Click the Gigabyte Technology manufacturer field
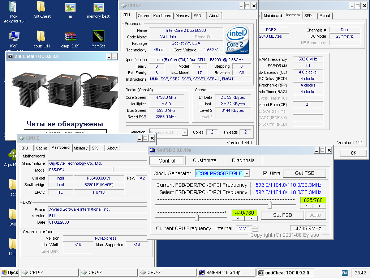370x278 pixels. coord(97,163)
